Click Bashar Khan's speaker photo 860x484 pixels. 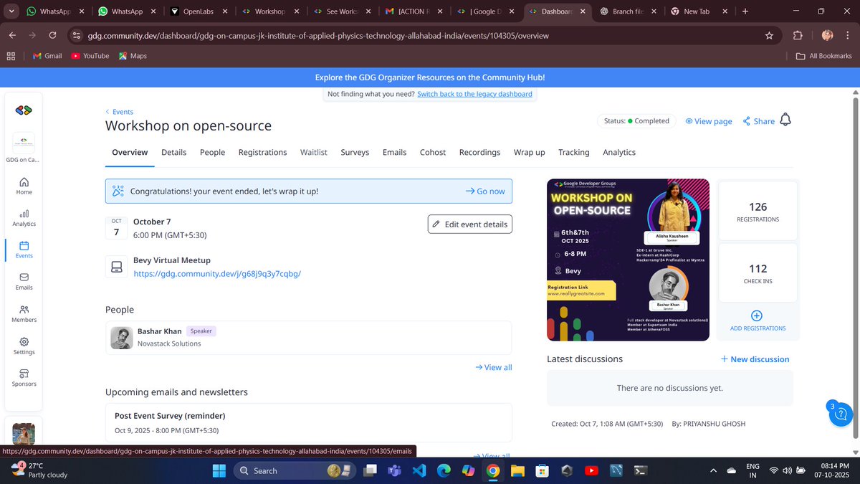[x=121, y=338]
